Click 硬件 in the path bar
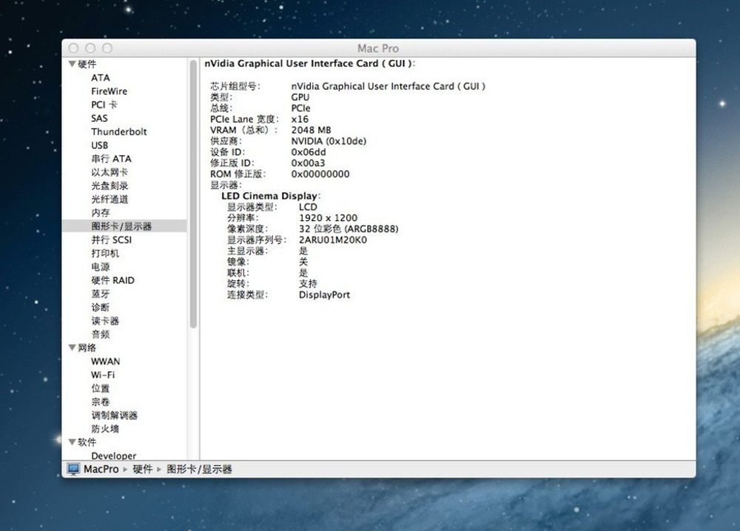 (143, 469)
